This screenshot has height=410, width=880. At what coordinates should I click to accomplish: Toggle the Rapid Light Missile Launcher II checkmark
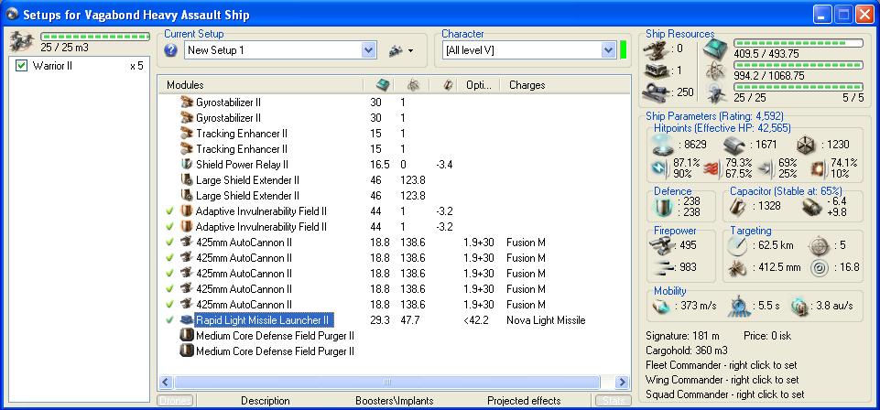[x=169, y=320]
